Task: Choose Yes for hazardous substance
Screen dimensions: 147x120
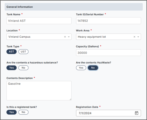Action: (x=12, y=68)
